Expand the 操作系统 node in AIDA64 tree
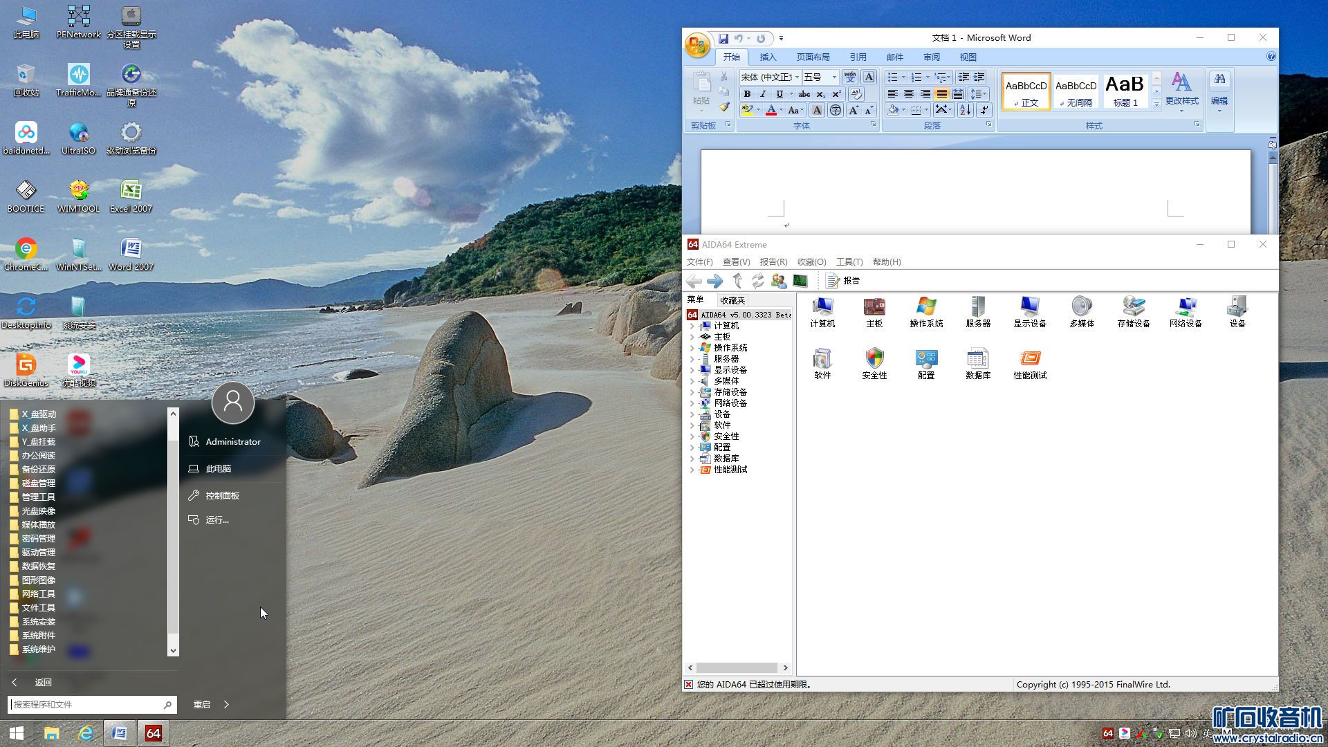The width and height of the screenshot is (1328, 747). tap(692, 348)
